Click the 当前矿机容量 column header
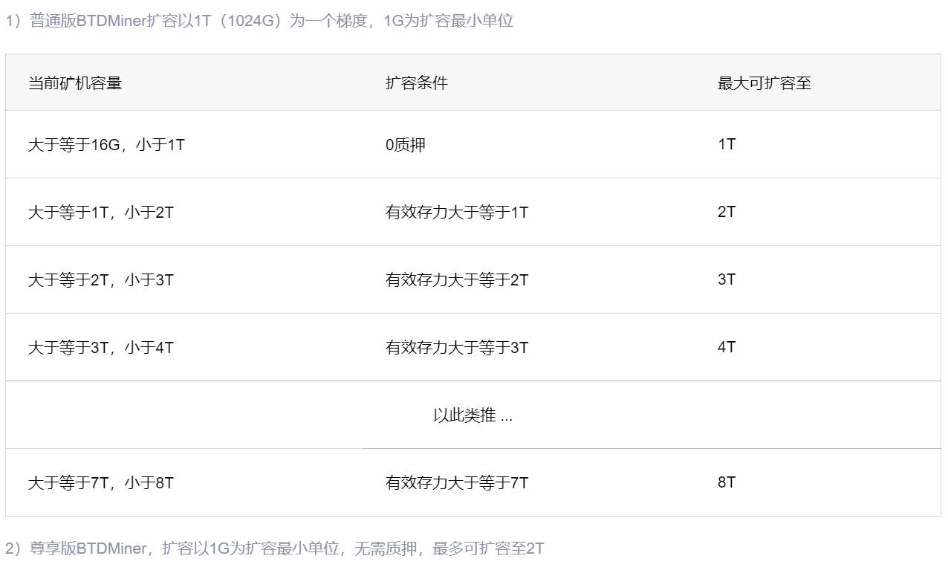Viewport: 948px width, 576px height. [75, 83]
